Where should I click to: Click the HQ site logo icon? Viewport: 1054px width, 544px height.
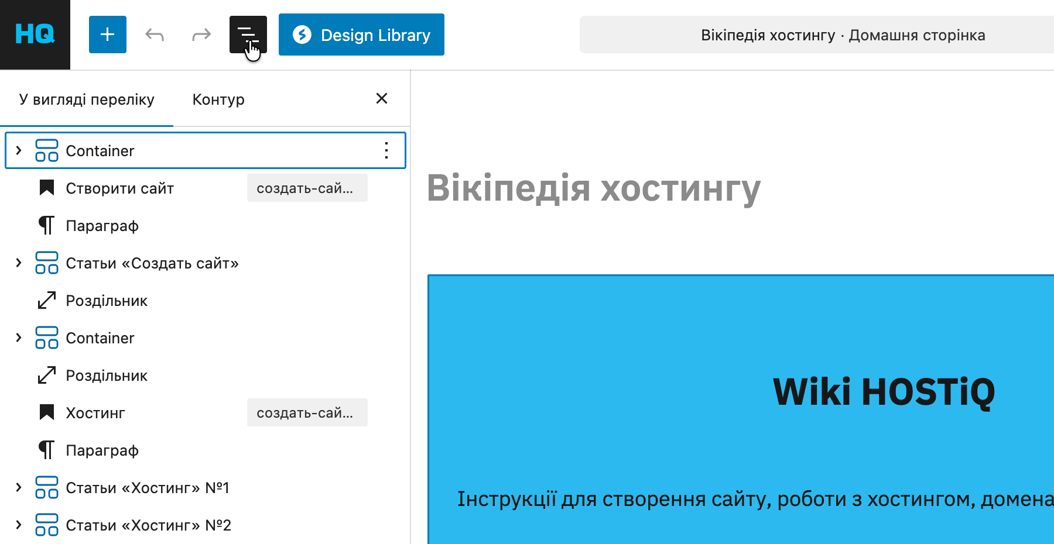(x=35, y=35)
